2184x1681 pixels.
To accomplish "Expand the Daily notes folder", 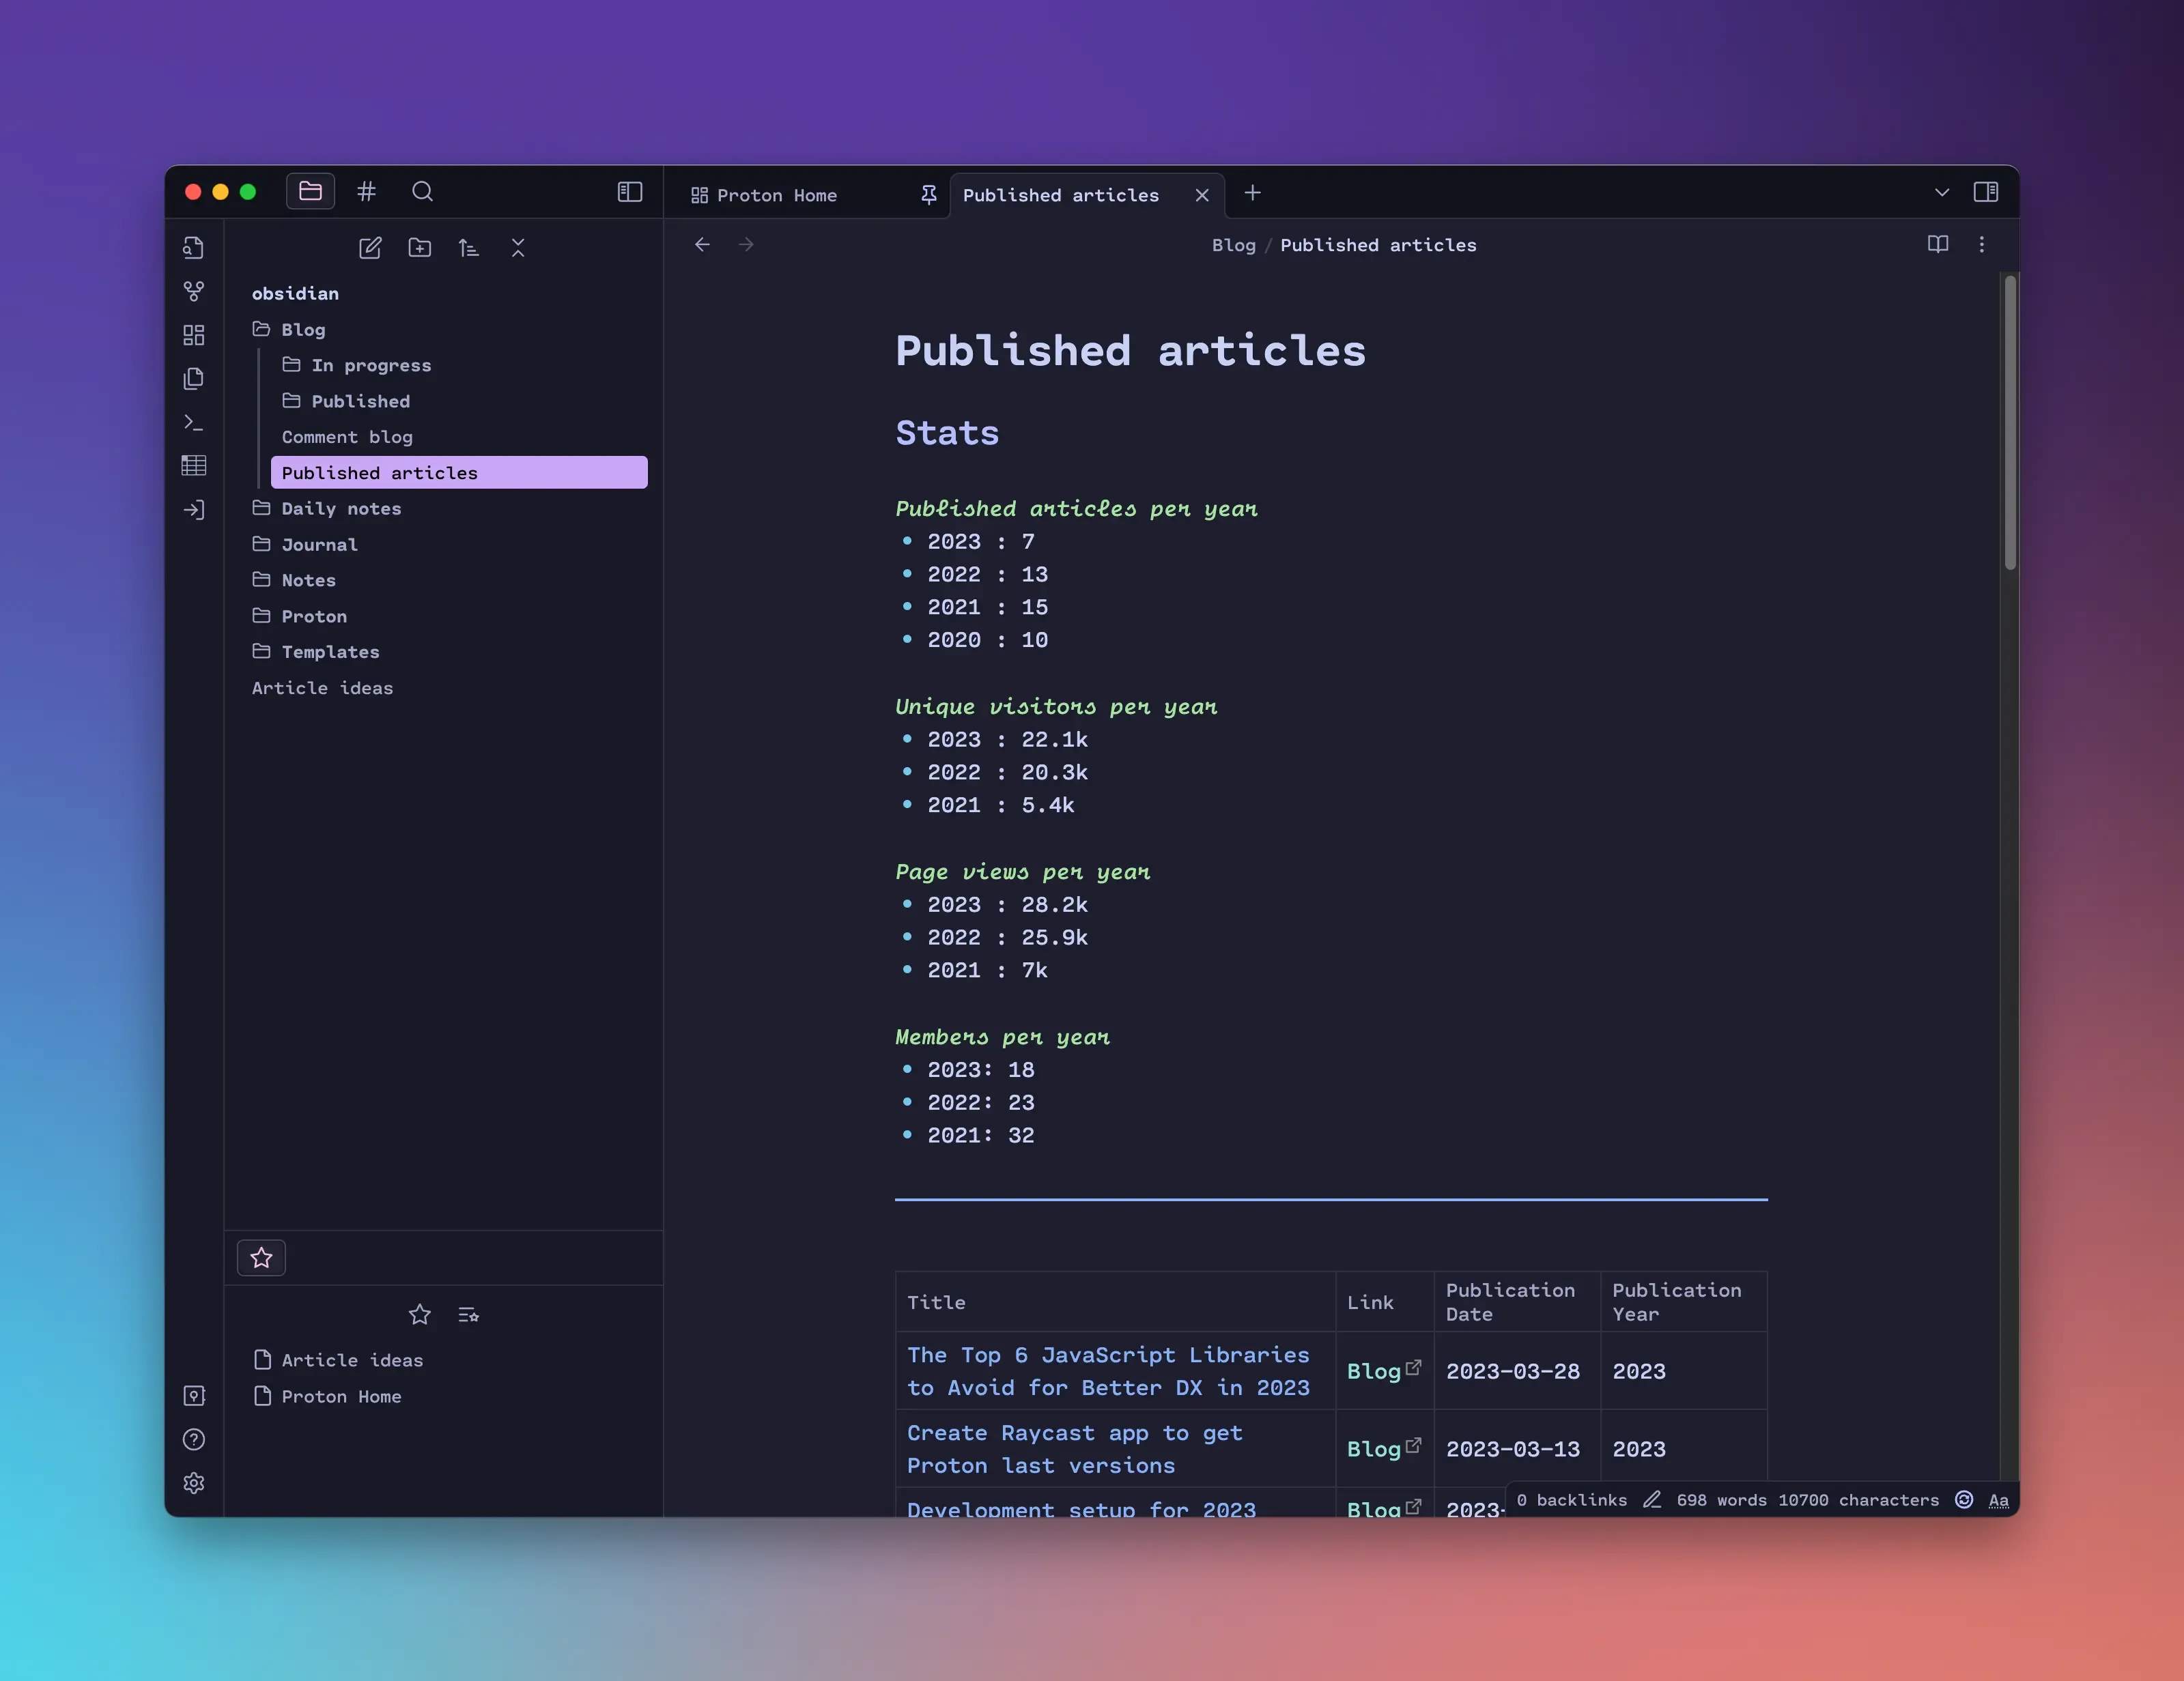I will [341, 508].
